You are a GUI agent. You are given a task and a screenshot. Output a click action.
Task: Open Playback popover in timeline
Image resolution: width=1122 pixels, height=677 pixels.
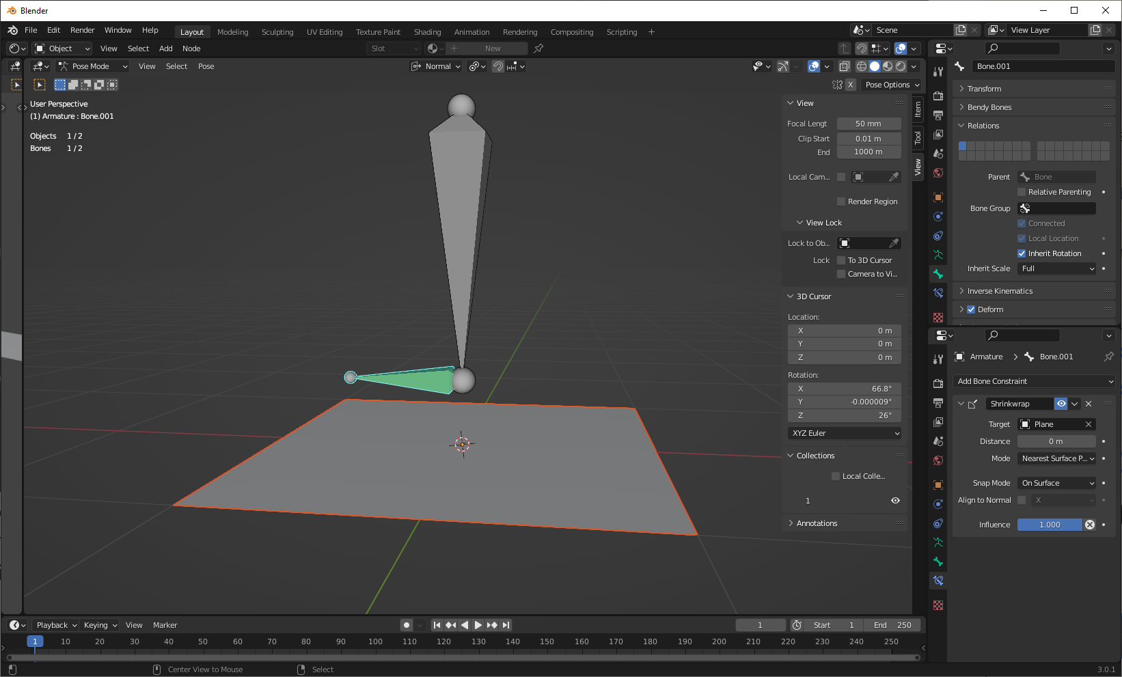pos(56,625)
